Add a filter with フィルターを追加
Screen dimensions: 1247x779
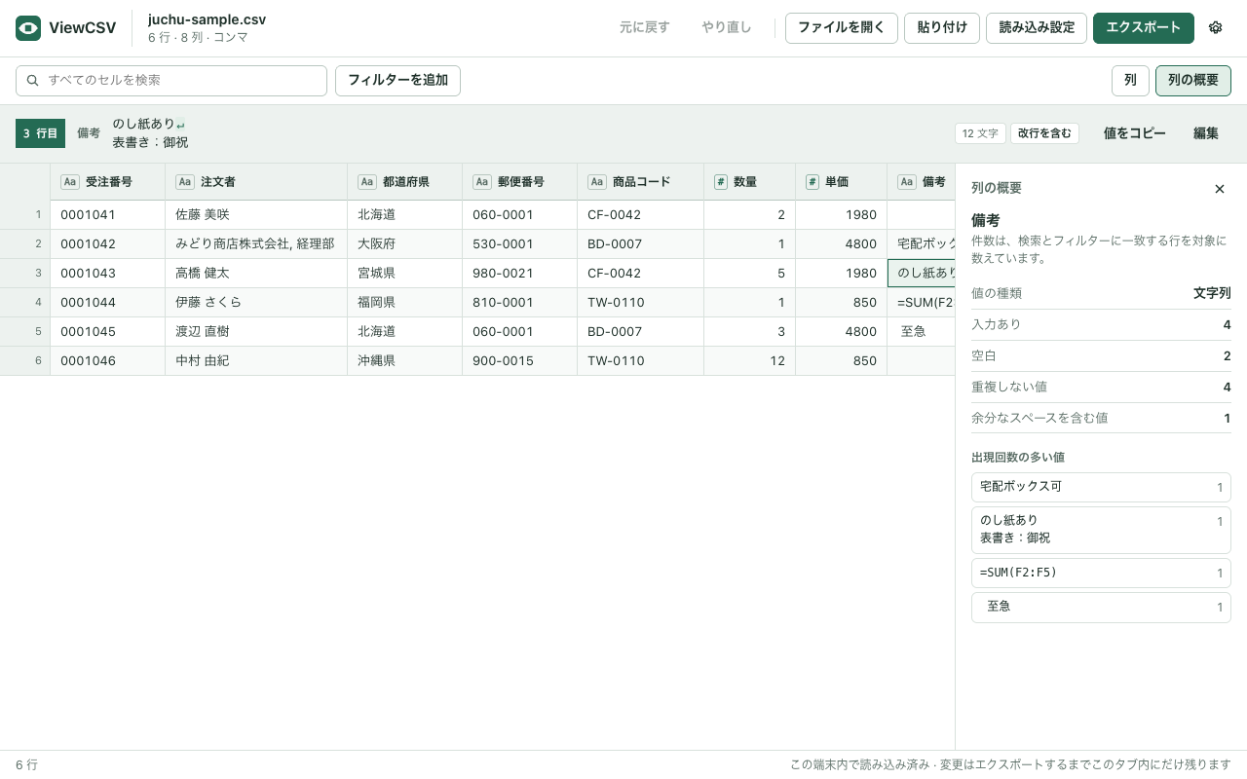point(397,81)
